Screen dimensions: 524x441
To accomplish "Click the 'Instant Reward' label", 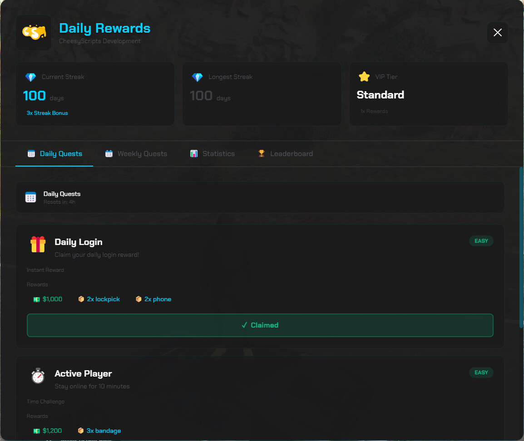I will 45,270.
